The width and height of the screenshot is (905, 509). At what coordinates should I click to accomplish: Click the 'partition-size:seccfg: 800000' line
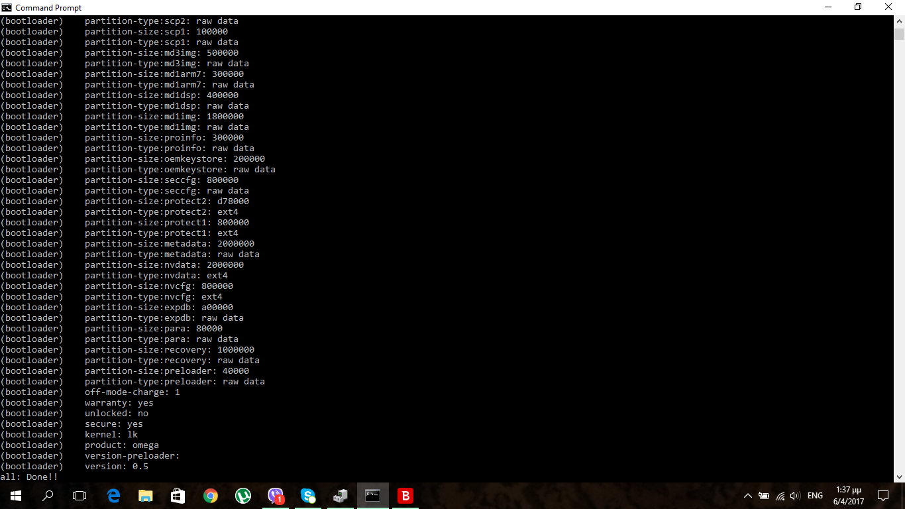[162, 180]
